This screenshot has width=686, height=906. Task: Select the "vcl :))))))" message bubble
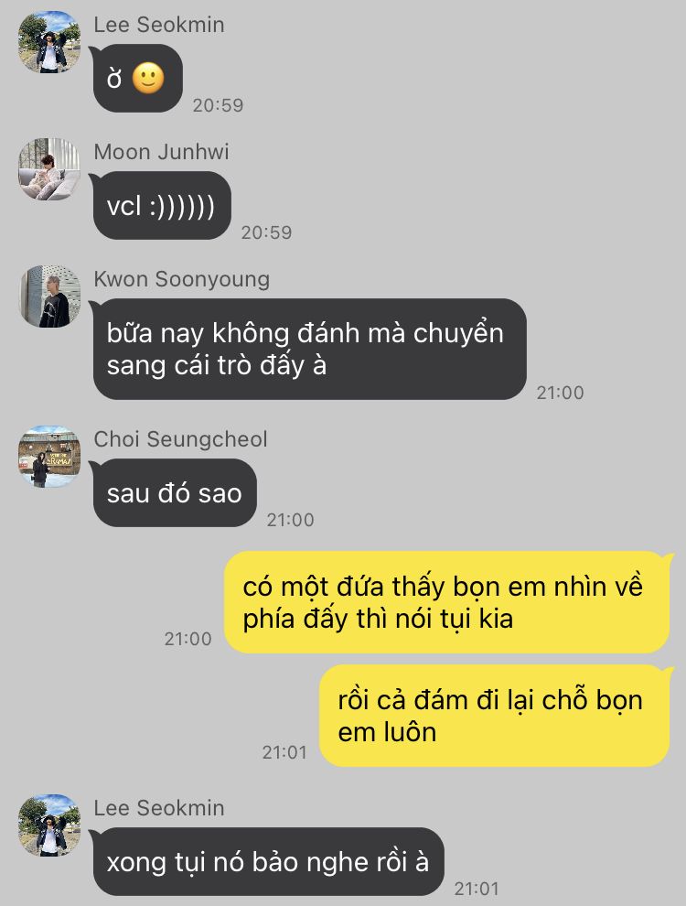(x=162, y=205)
